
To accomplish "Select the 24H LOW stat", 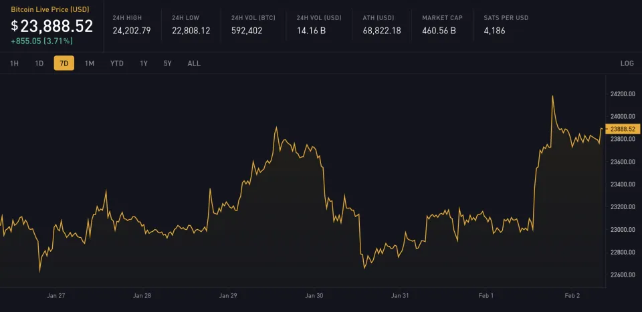I will tap(191, 23).
